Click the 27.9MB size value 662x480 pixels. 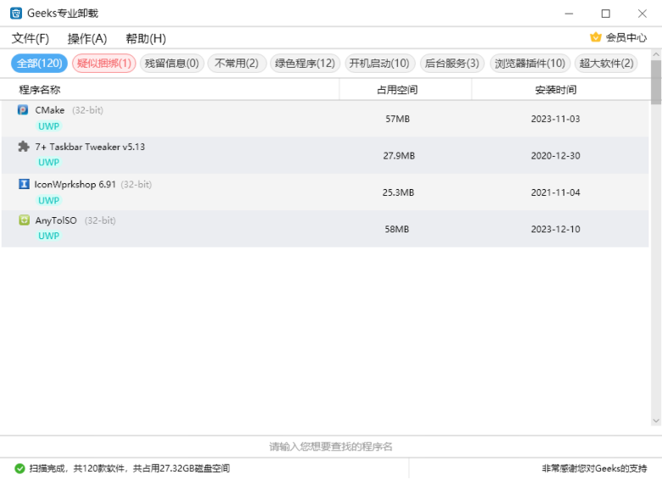click(399, 156)
